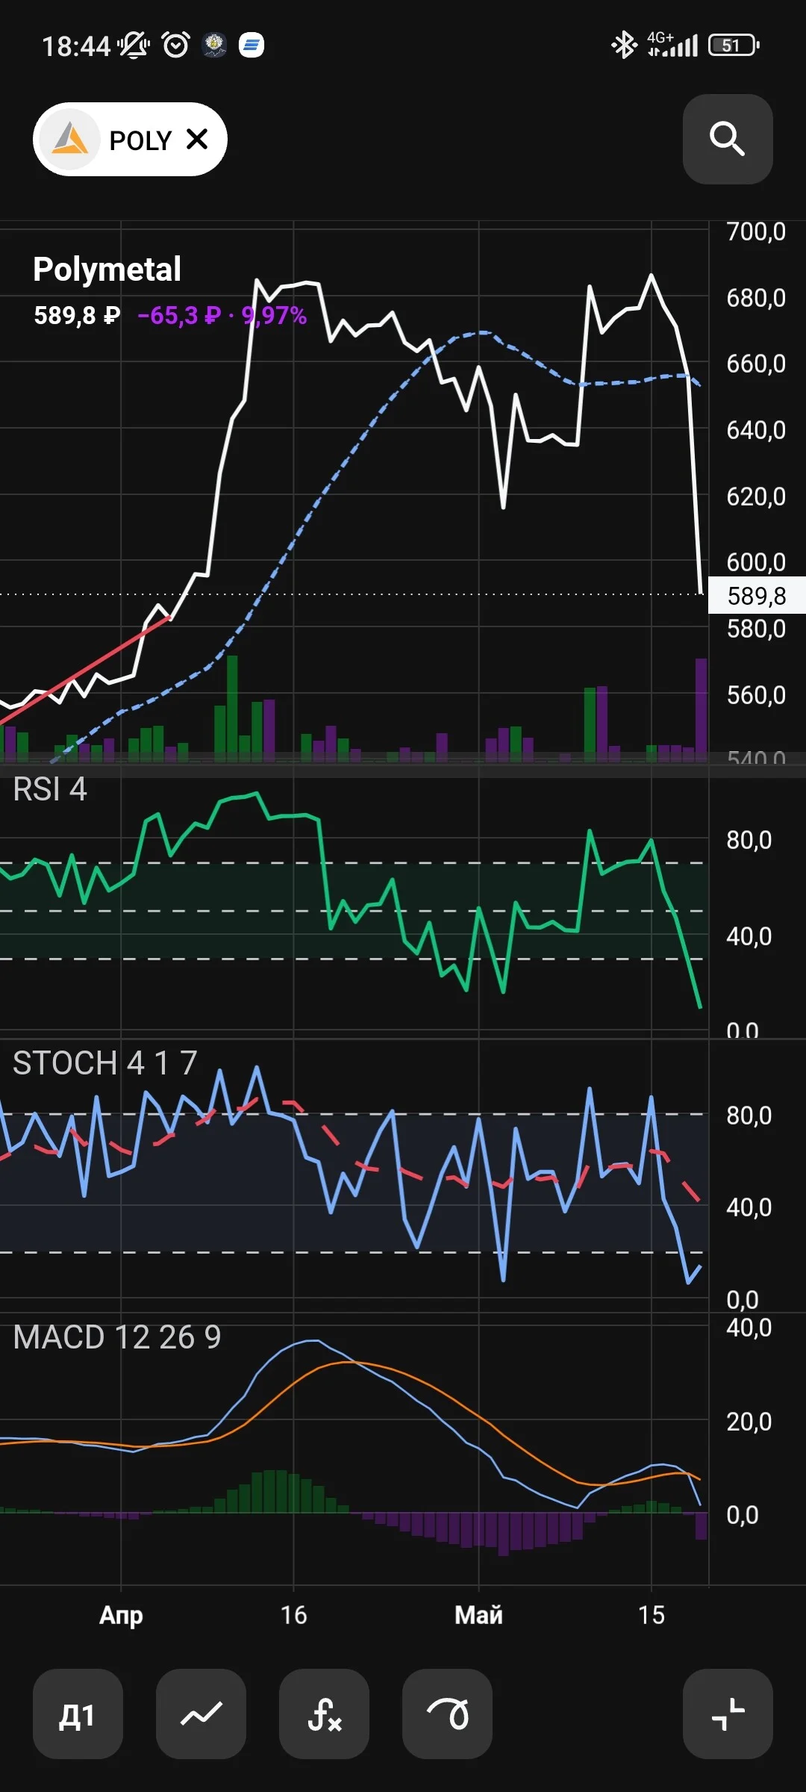Open drawing tools curve icon
The height and width of the screenshot is (1792, 806).
pyautogui.click(x=447, y=1714)
